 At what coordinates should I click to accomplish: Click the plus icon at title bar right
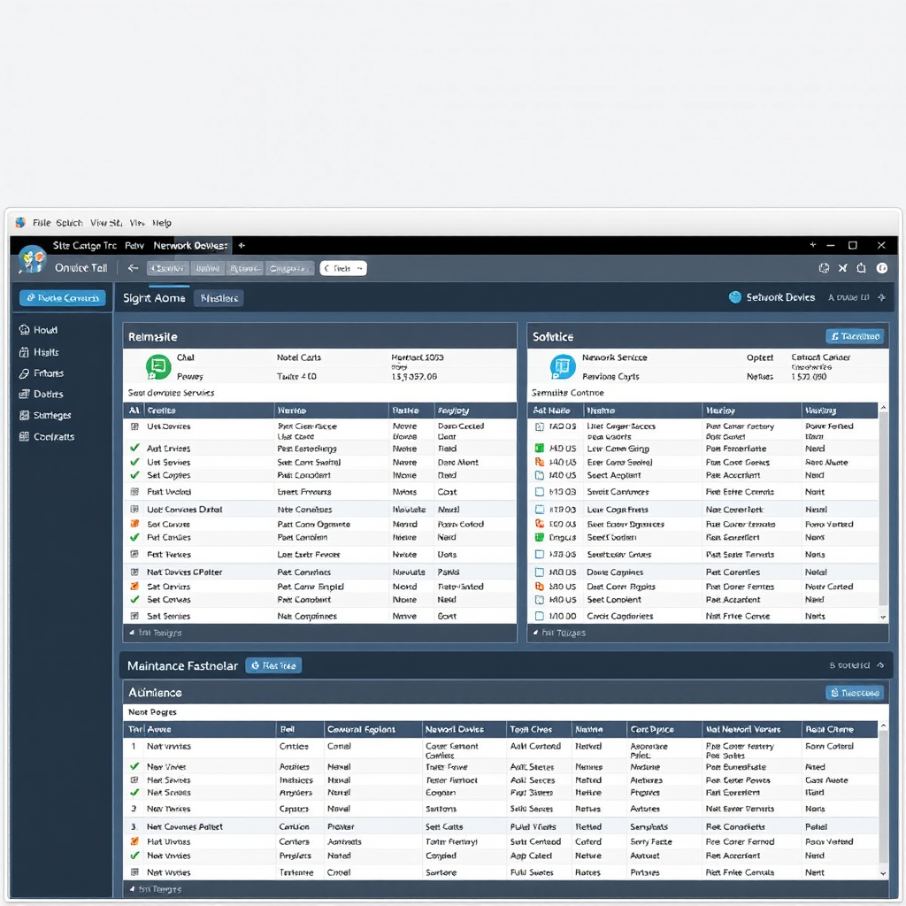pos(813,245)
